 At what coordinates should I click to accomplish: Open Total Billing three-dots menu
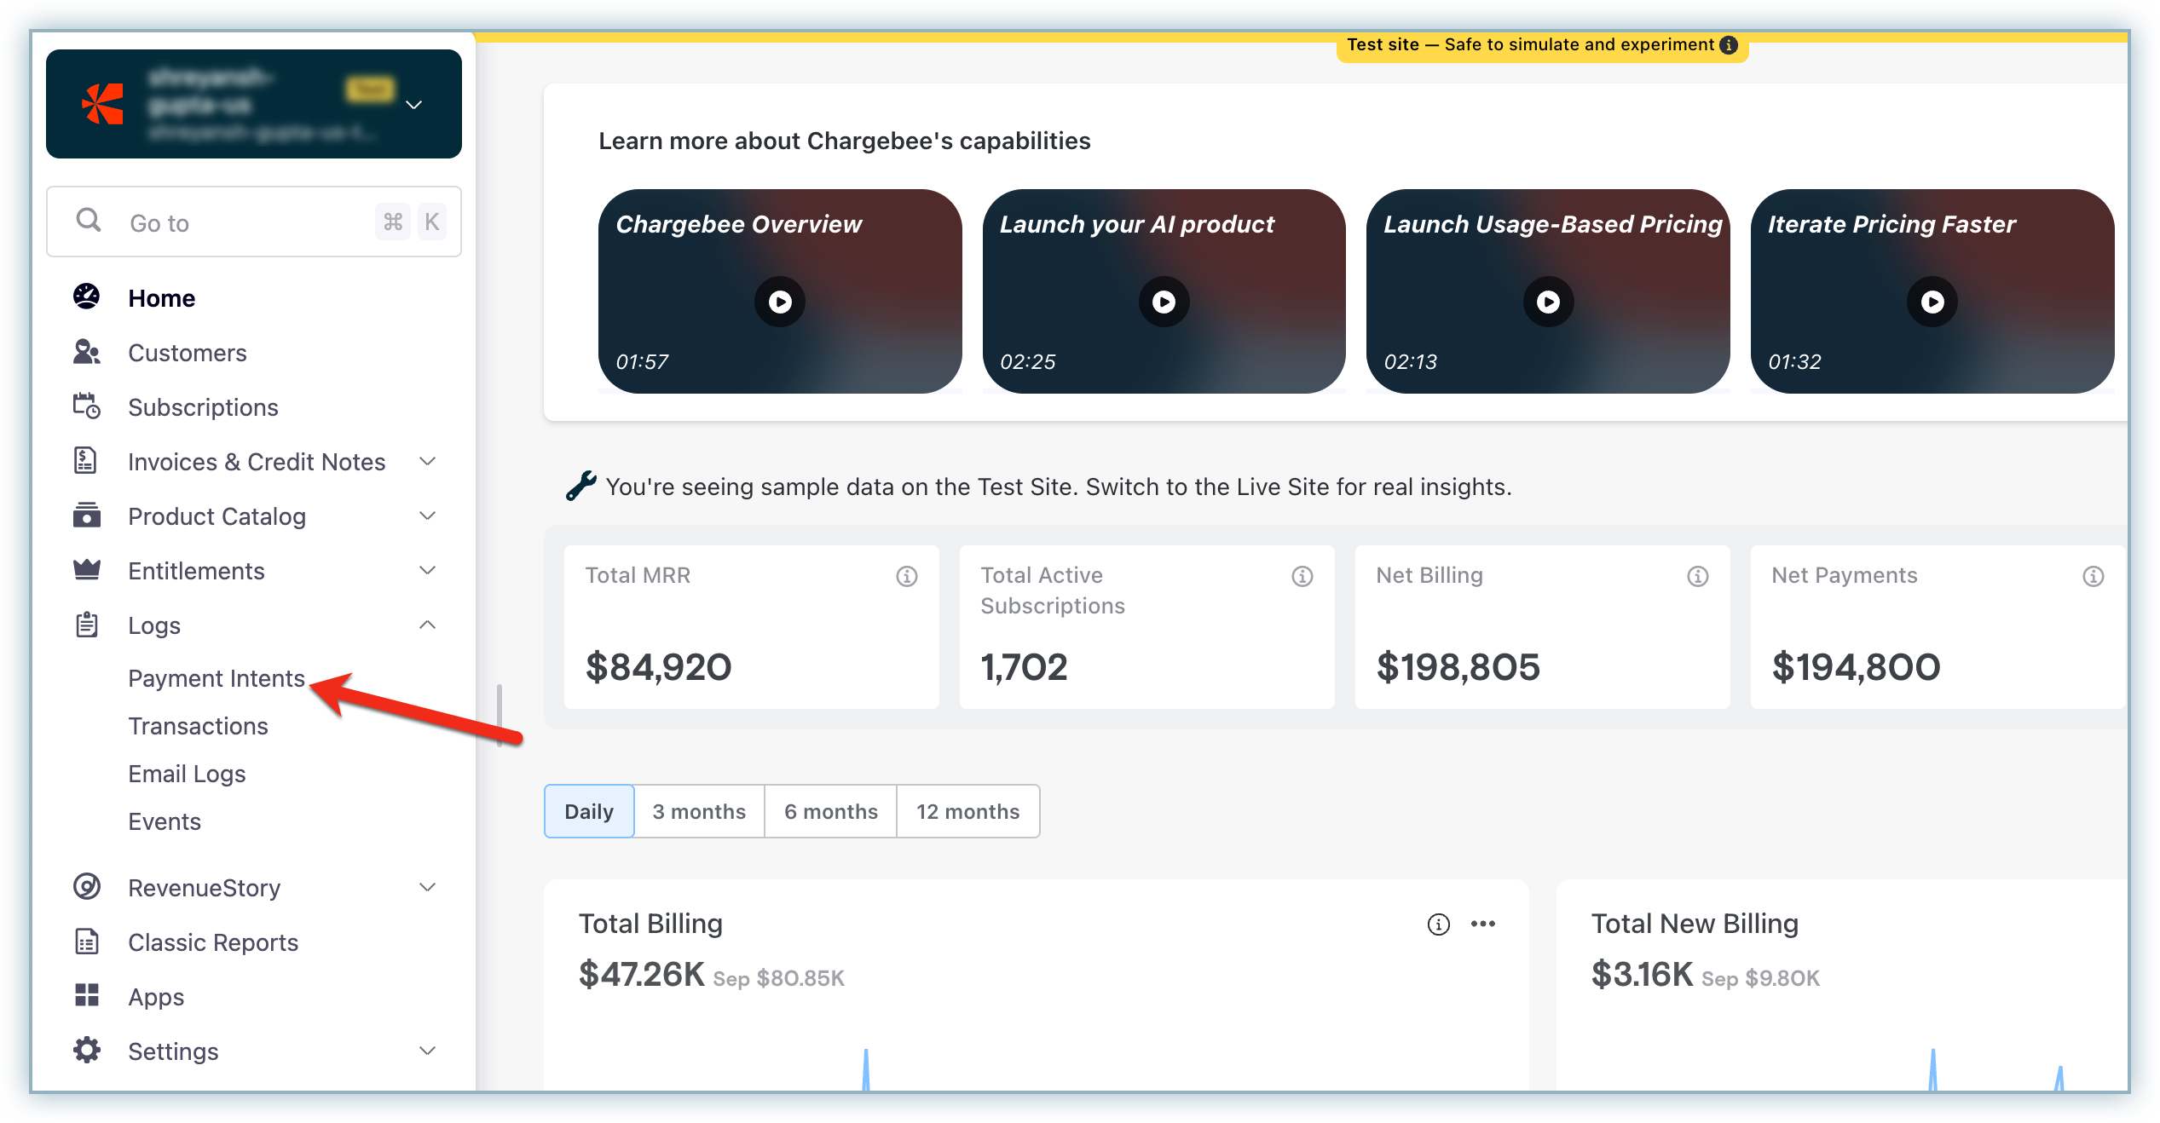coord(1482,924)
